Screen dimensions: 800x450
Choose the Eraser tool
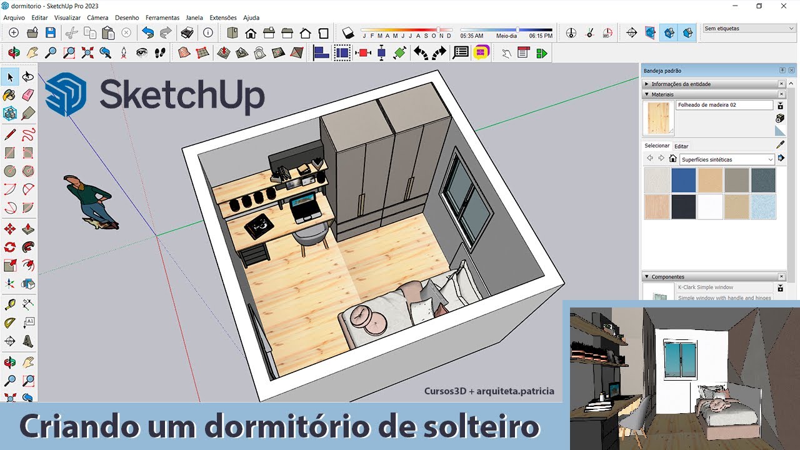click(28, 95)
